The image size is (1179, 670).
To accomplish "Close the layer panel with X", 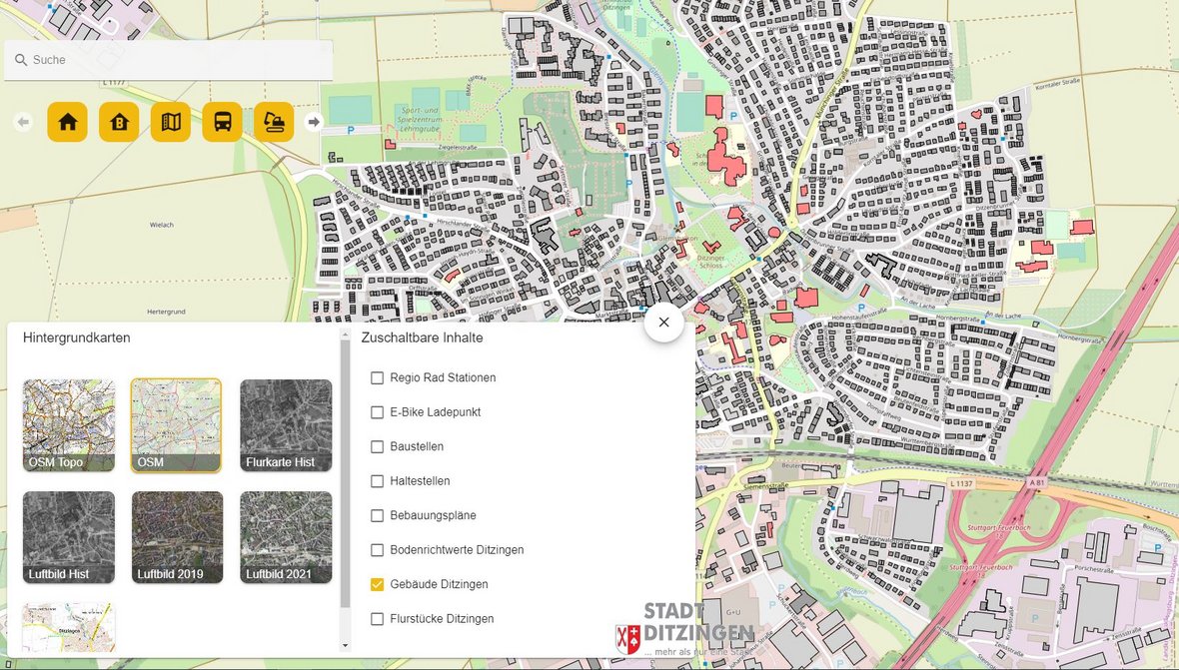I will coord(663,323).
